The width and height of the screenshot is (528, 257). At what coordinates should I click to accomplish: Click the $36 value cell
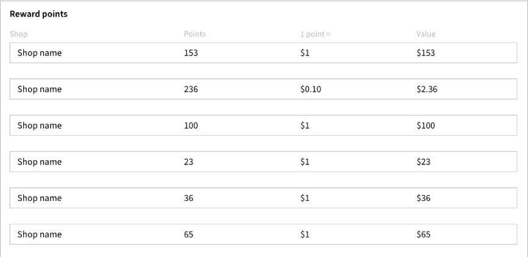coord(423,198)
